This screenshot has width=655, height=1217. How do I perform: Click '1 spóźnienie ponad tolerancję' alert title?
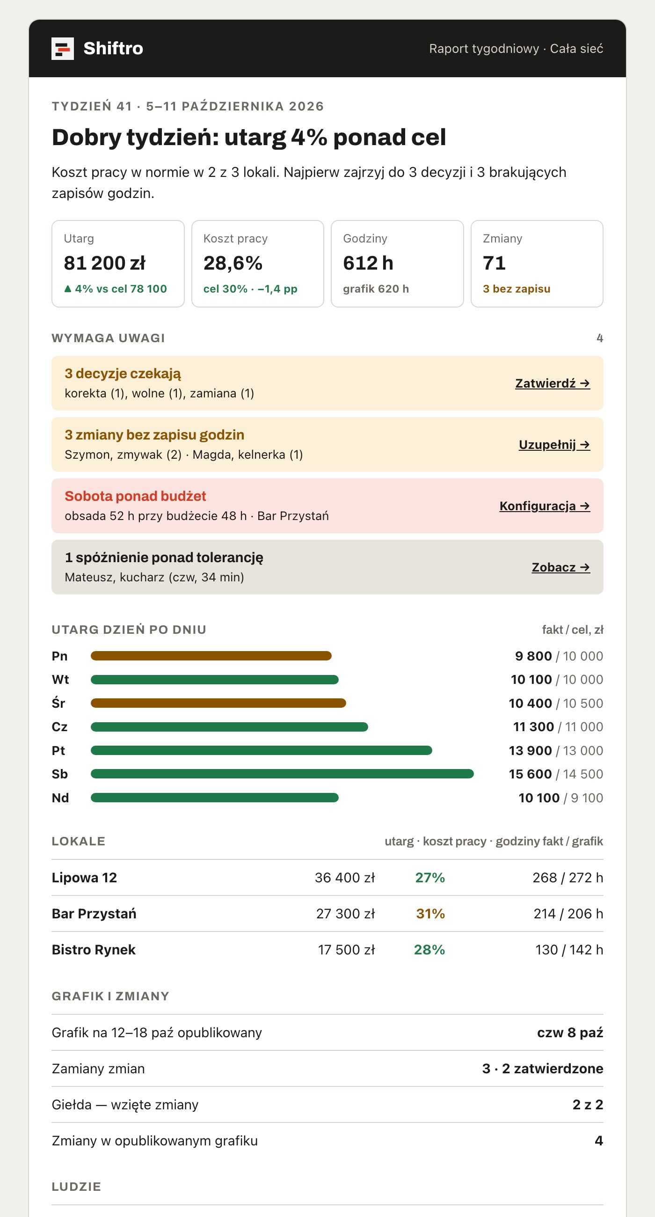(164, 557)
